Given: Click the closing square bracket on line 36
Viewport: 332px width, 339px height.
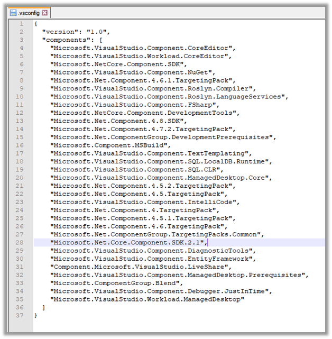Looking at the screenshot, I should click(44, 307).
